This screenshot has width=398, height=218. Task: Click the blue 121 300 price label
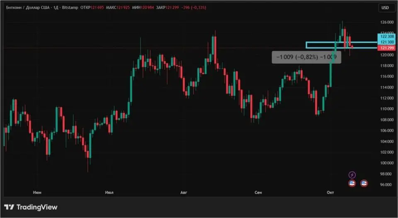pyautogui.click(x=386, y=42)
